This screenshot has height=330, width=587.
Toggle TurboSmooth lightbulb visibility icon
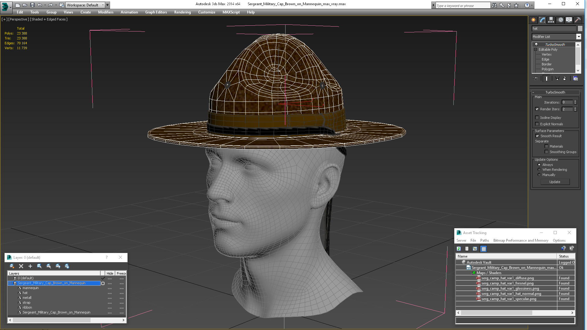tap(536, 45)
